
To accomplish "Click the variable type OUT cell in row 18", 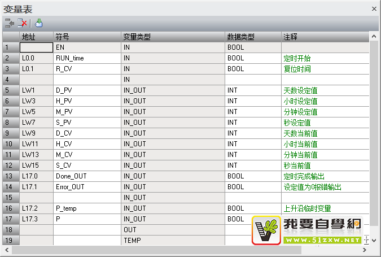I will pyautogui.click(x=173, y=230).
